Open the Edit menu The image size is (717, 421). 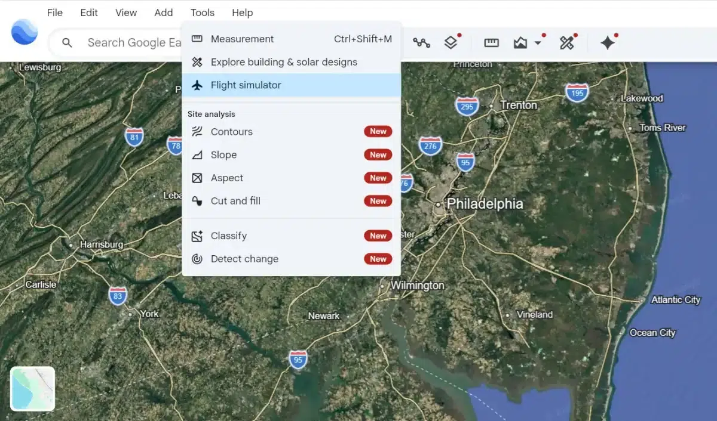coord(89,13)
